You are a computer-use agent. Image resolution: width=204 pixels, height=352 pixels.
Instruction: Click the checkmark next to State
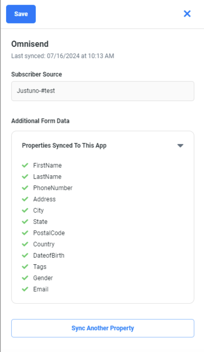[x=25, y=221]
